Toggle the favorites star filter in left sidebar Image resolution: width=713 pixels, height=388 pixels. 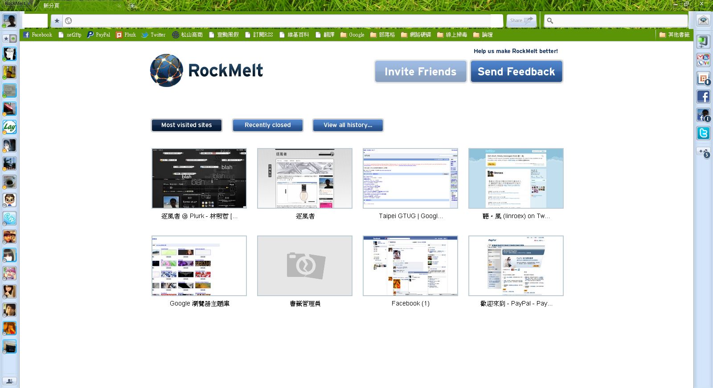6,39
